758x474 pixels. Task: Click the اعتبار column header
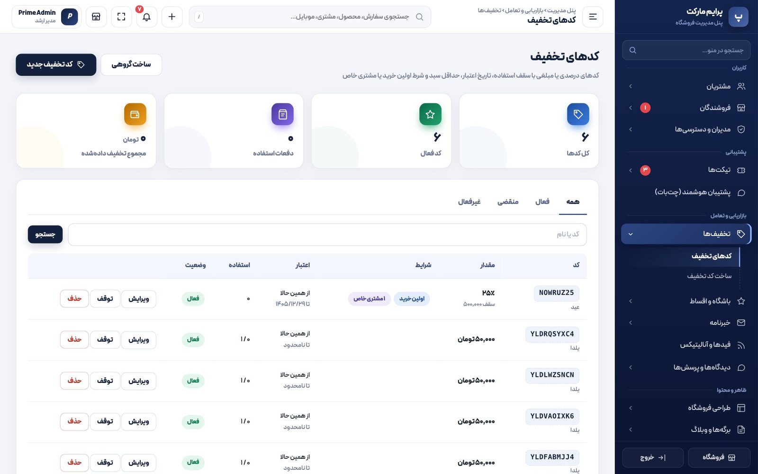coord(302,265)
